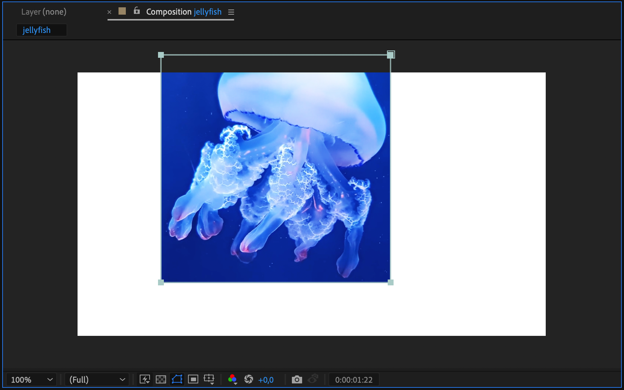Click the current time 0:00:01:22 display
This screenshot has height=390, width=624.
(354, 380)
